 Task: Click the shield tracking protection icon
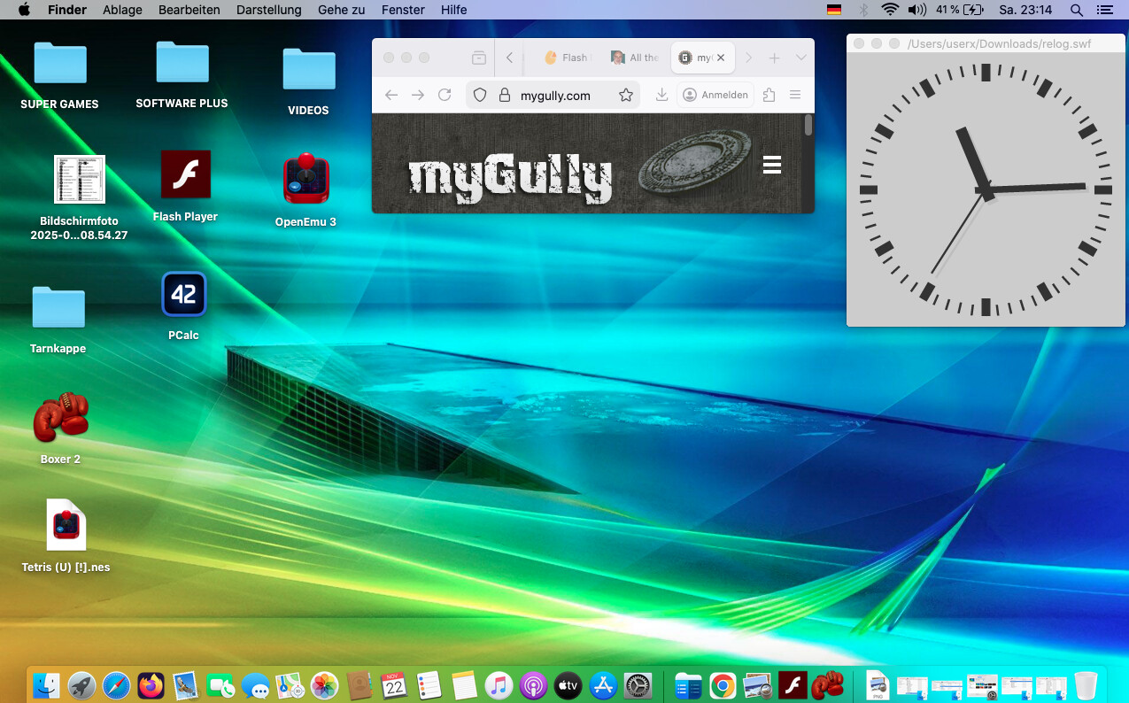pos(480,95)
